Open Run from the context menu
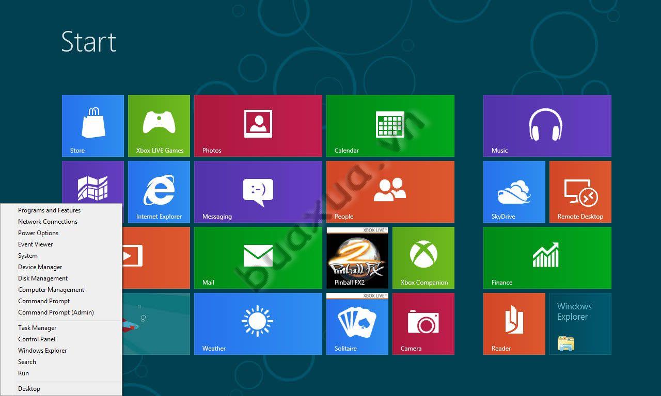Screen dimensions: 661x396 61,373
